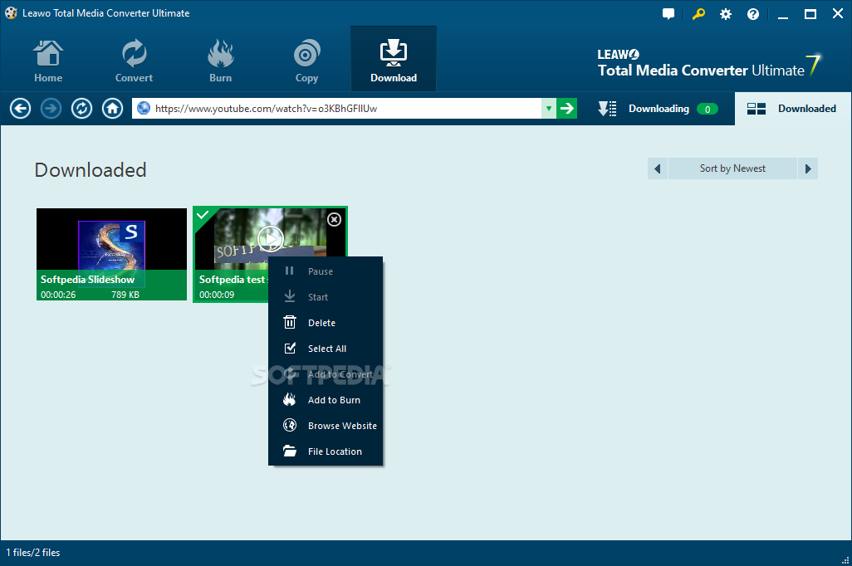The width and height of the screenshot is (852, 566).
Task: Click the key activation icon
Action: click(x=698, y=14)
